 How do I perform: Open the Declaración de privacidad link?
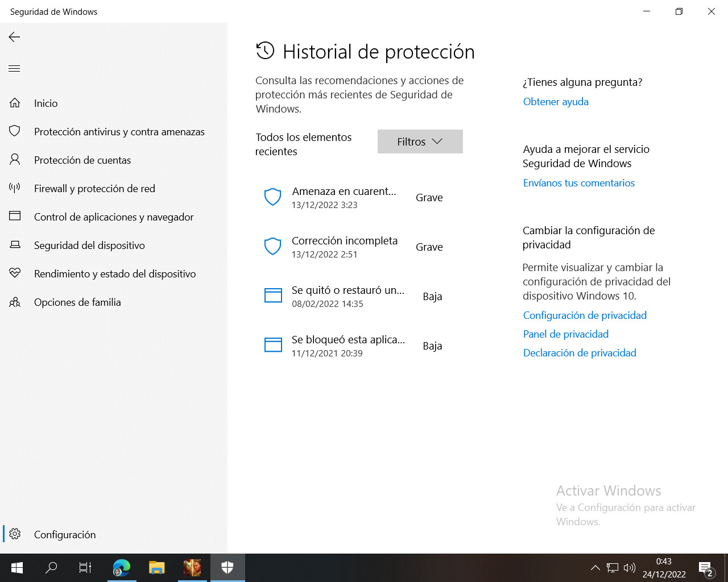coord(580,353)
